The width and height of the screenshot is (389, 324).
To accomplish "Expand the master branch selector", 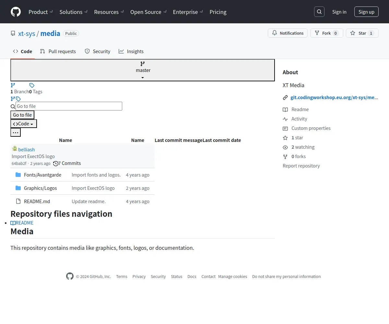I will [x=143, y=70].
